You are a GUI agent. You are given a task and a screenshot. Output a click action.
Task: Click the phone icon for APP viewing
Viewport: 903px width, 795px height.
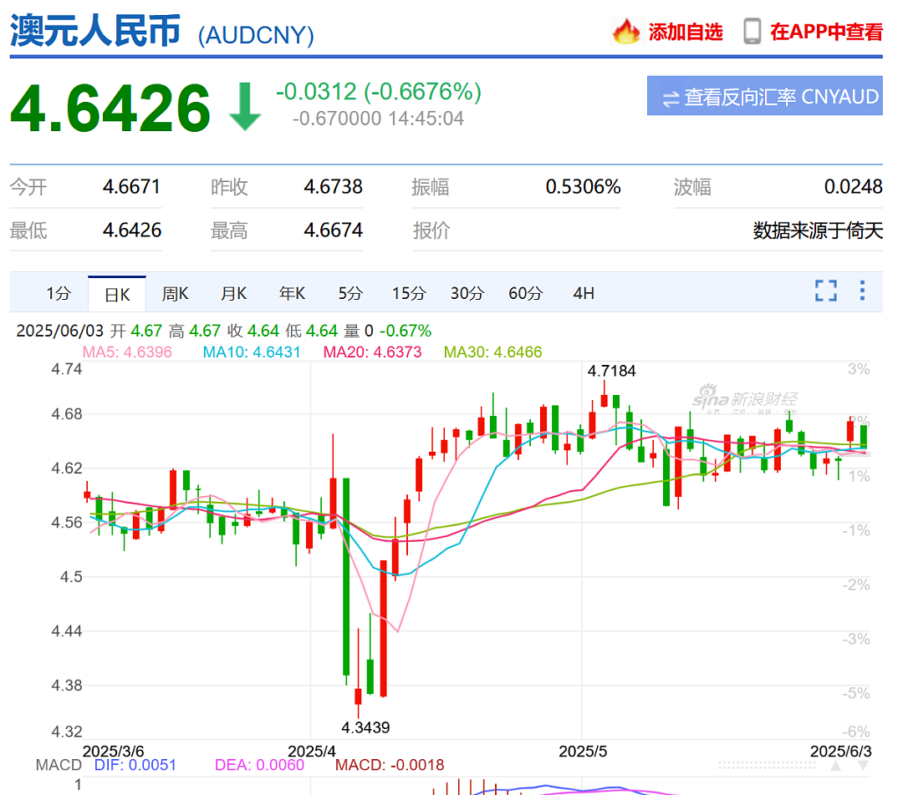click(x=752, y=31)
